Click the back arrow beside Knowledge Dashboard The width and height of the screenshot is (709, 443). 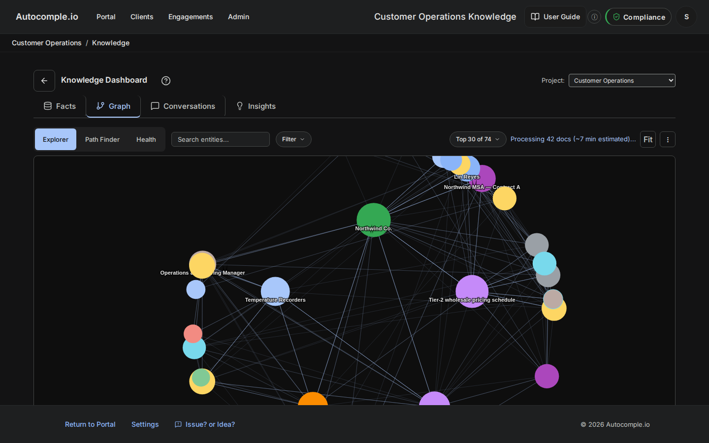(44, 81)
